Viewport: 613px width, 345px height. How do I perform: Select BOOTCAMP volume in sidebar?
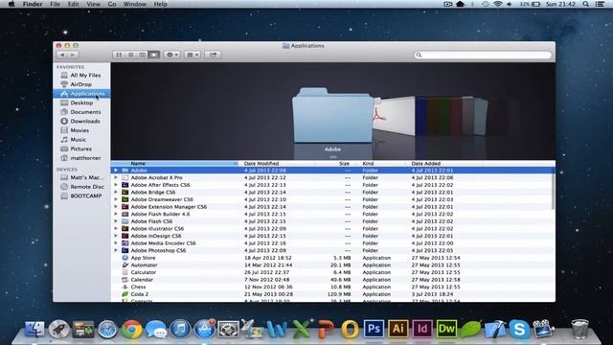pos(81,195)
